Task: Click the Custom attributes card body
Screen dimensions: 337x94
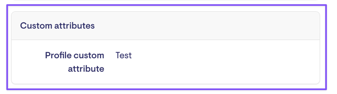Action: [x=166, y=62]
